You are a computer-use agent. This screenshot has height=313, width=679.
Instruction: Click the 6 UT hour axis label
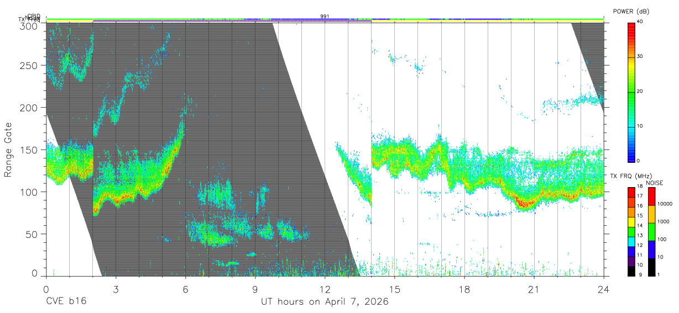click(185, 289)
